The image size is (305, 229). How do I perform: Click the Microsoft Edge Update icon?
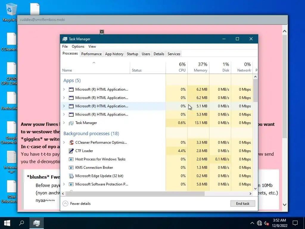tap(71, 176)
